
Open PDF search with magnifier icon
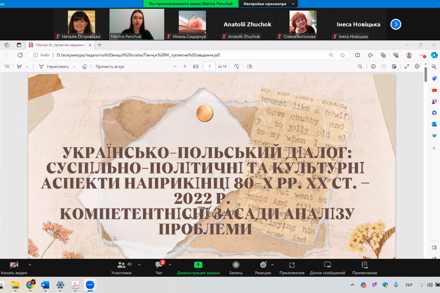[360, 66]
